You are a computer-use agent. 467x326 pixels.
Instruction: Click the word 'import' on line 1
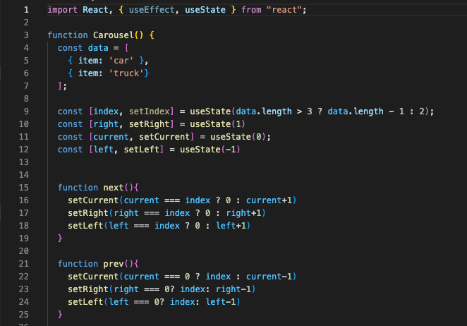[x=63, y=10]
